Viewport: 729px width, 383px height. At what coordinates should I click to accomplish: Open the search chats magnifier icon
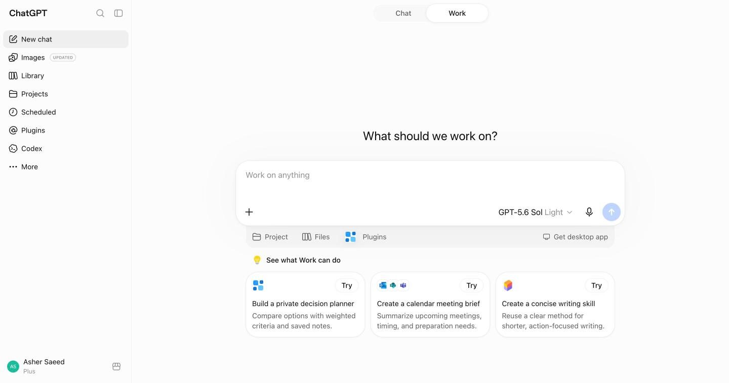100,13
